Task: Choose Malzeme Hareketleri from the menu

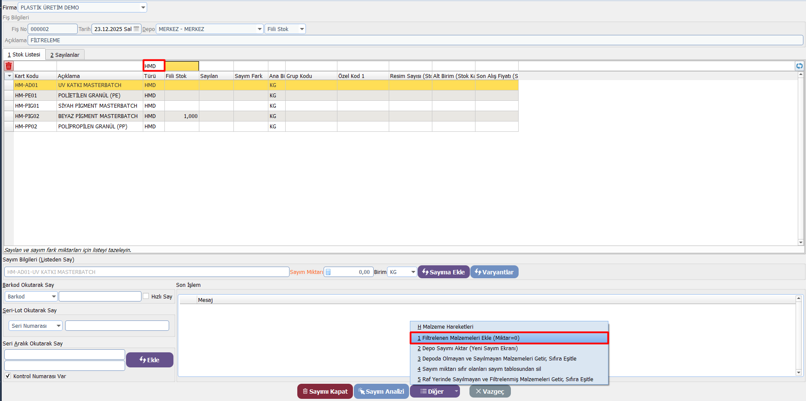Action: click(448, 327)
